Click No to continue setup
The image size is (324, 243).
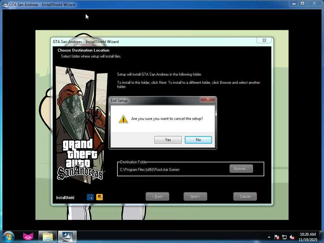click(198, 140)
